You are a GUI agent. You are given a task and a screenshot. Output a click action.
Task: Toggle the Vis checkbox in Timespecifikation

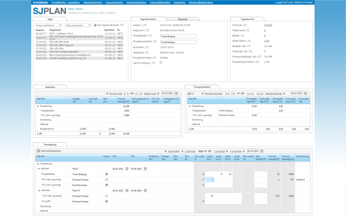189,94
